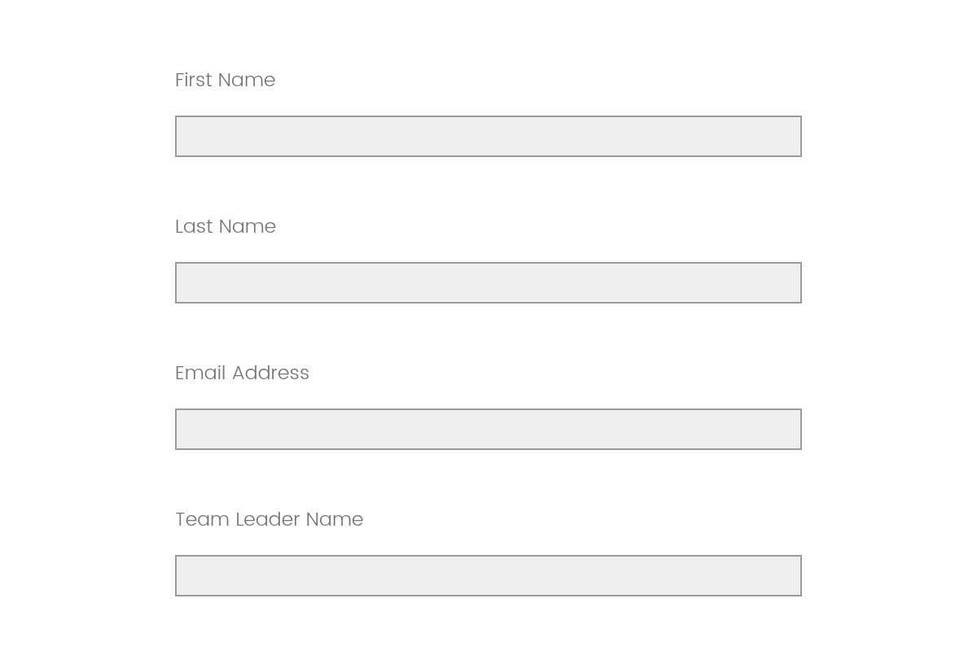
Task: Activate the team leader entry box
Action: pos(488,575)
